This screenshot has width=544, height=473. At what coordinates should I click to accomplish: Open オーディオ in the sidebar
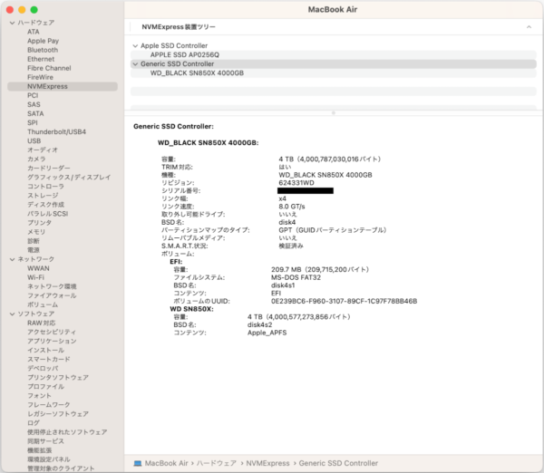pos(43,150)
